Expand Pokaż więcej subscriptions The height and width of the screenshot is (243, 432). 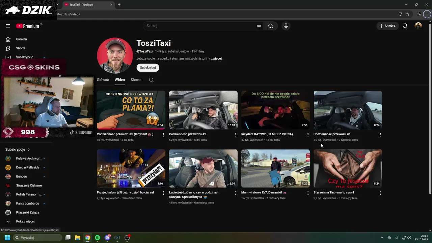pyautogui.click(x=25, y=221)
